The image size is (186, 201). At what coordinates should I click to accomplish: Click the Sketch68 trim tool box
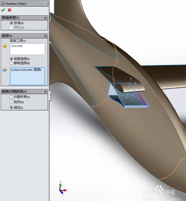27,49
